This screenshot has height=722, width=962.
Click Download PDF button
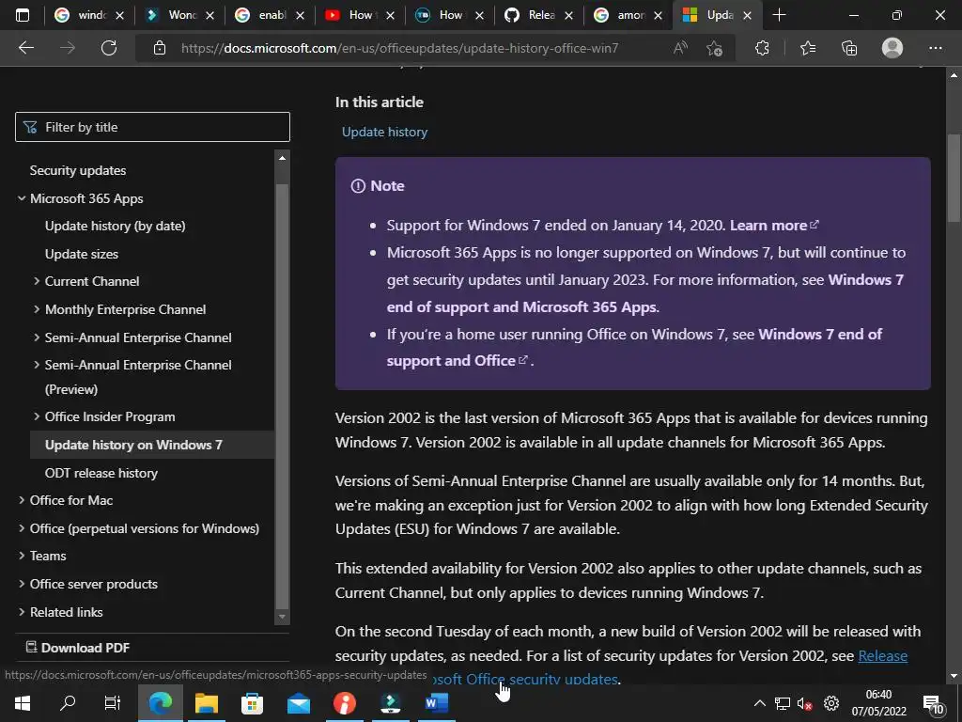tap(78, 648)
